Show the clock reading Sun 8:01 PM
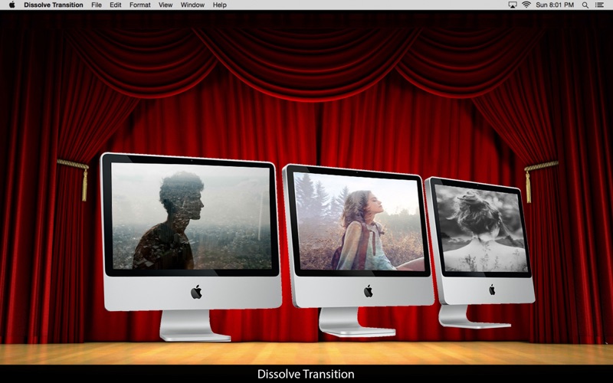 tap(555, 5)
